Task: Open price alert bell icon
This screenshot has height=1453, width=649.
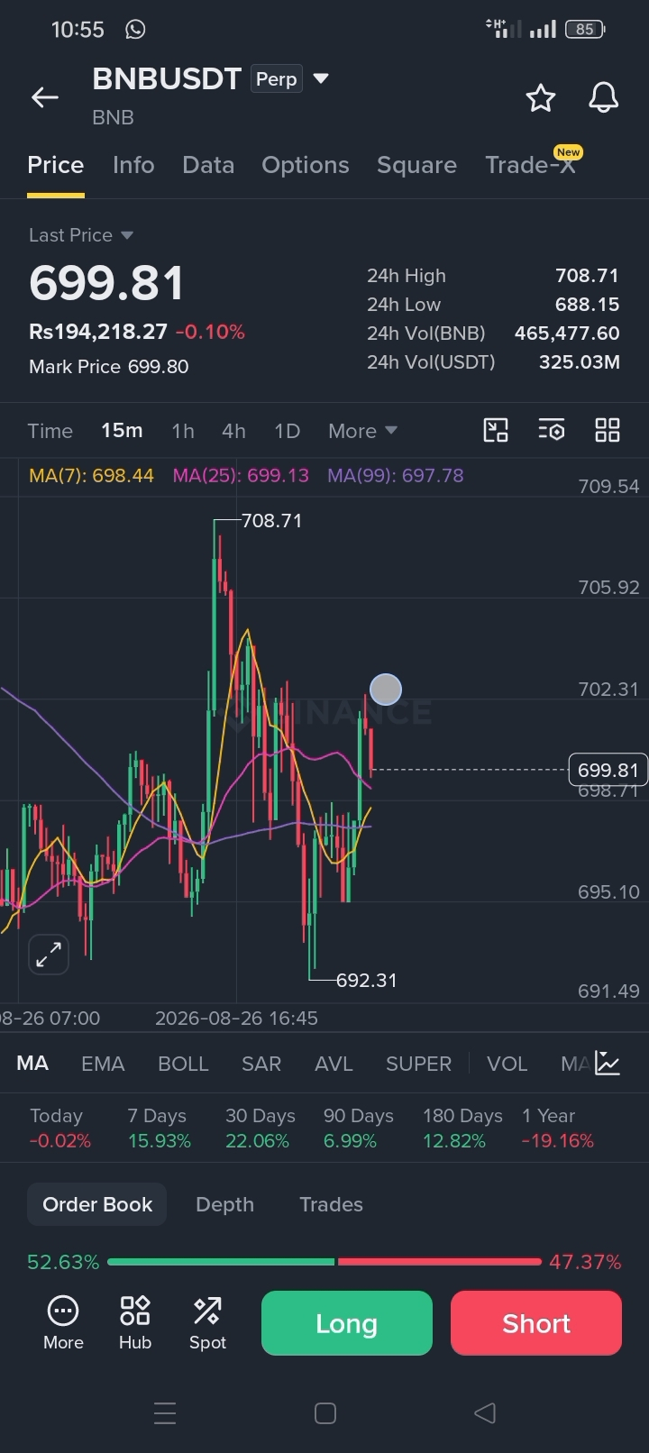Action: (x=604, y=97)
